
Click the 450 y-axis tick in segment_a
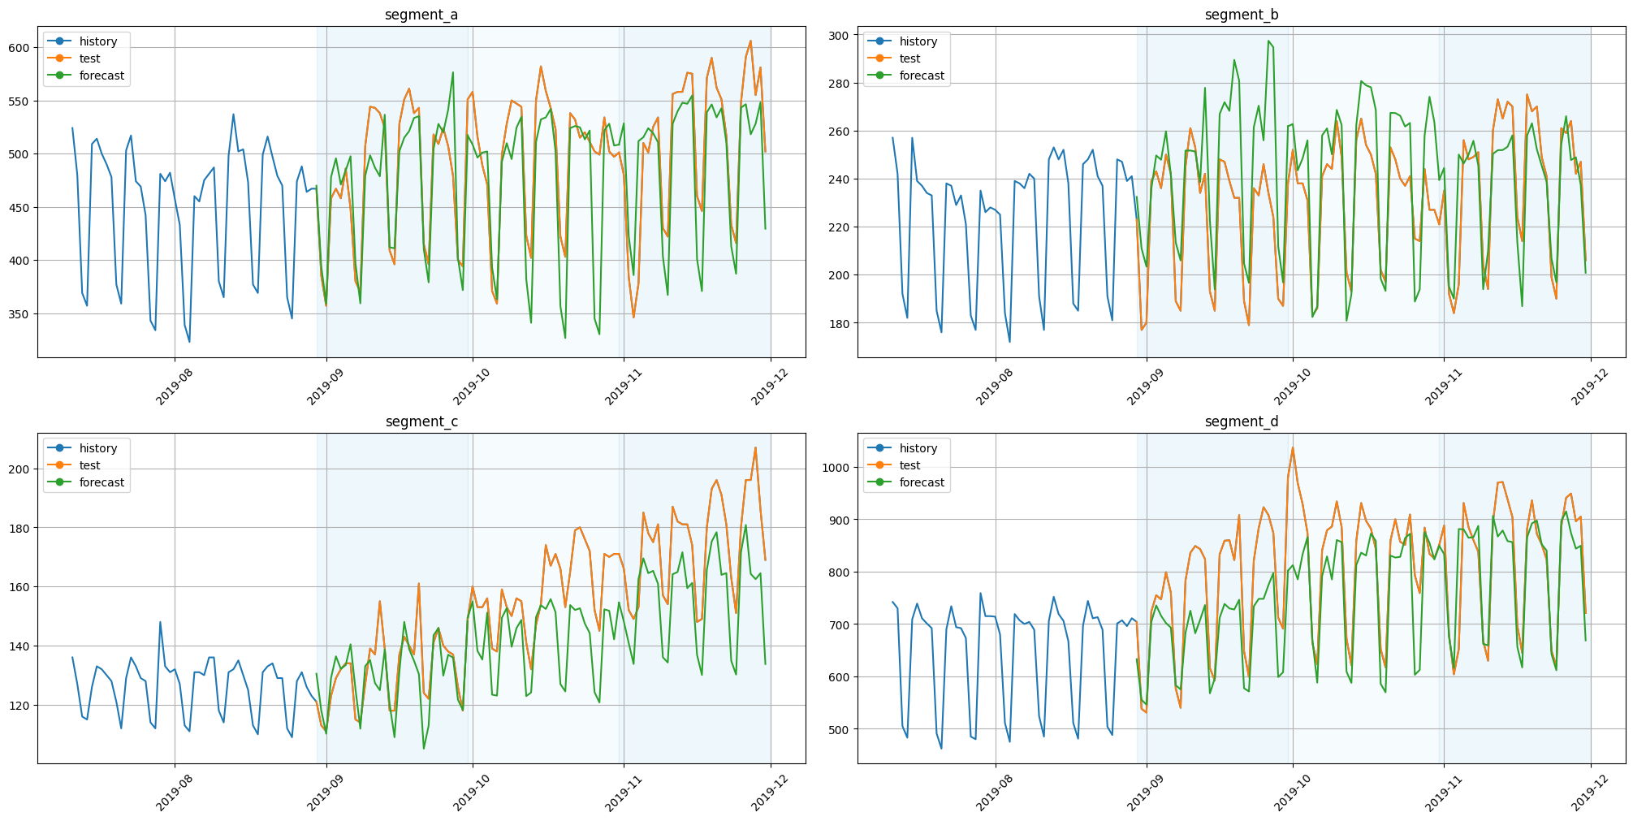19,208
